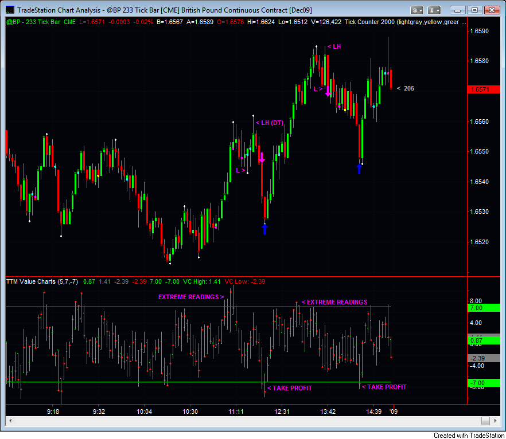Minimize the Chart Analysis window
The image size is (506, 439).
(x=457, y=10)
